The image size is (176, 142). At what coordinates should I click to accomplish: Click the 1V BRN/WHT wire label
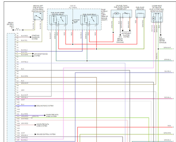(25, 83)
